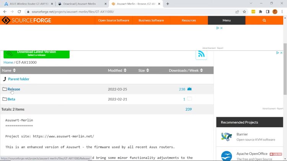Click the red SUBSCRIBE badge
The image size is (287, 161).
276,154
